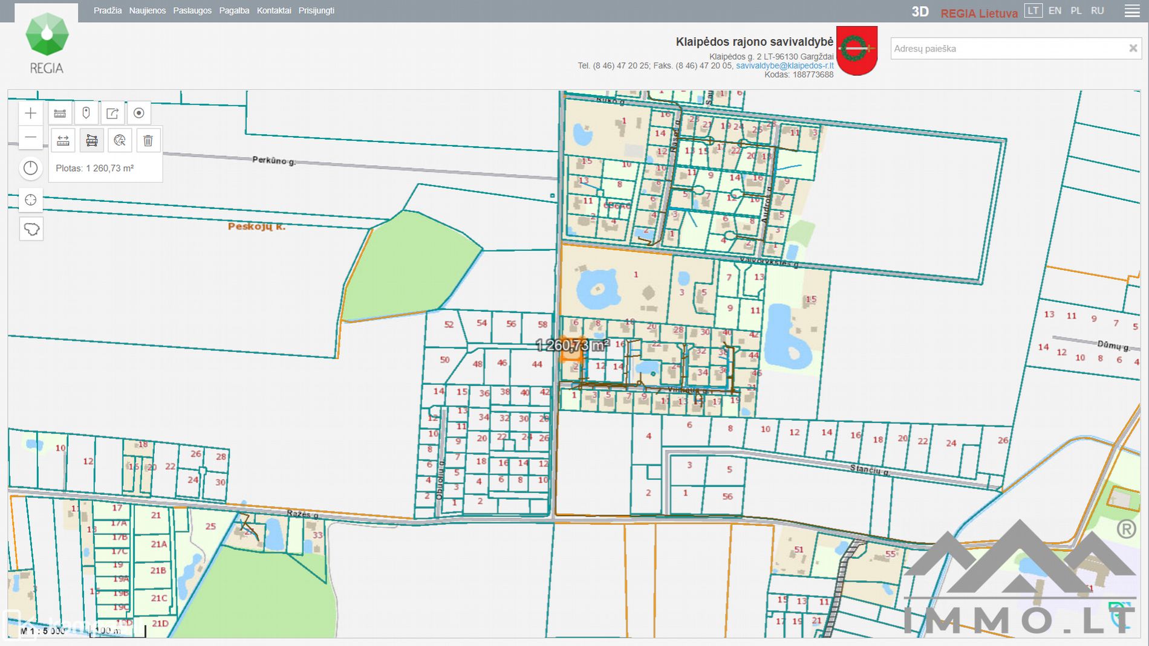Delete measurements with the trash icon
1149x646 pixels.
[x=148, y=141]
